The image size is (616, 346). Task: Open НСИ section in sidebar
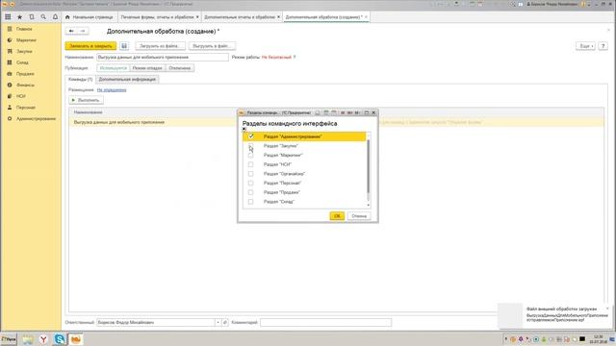coord(21,96)
